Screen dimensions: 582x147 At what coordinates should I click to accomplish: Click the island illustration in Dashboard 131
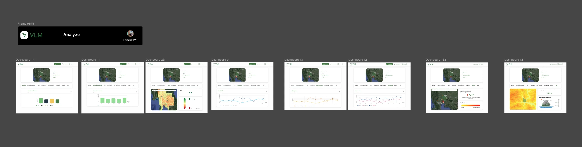pos(546,104)
